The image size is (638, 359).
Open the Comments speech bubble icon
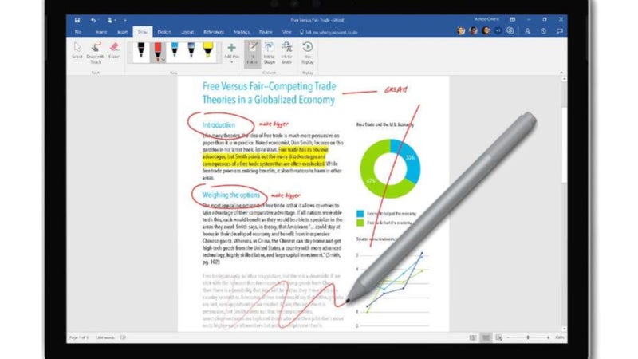[560, 31]
